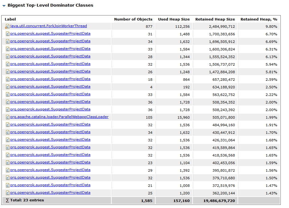Click the class icon next to org.apache.catalina.loader.ParallelWebappClassLoader
Image resolution: width=289 pixels, height=208 pixels.
point(8,117)
